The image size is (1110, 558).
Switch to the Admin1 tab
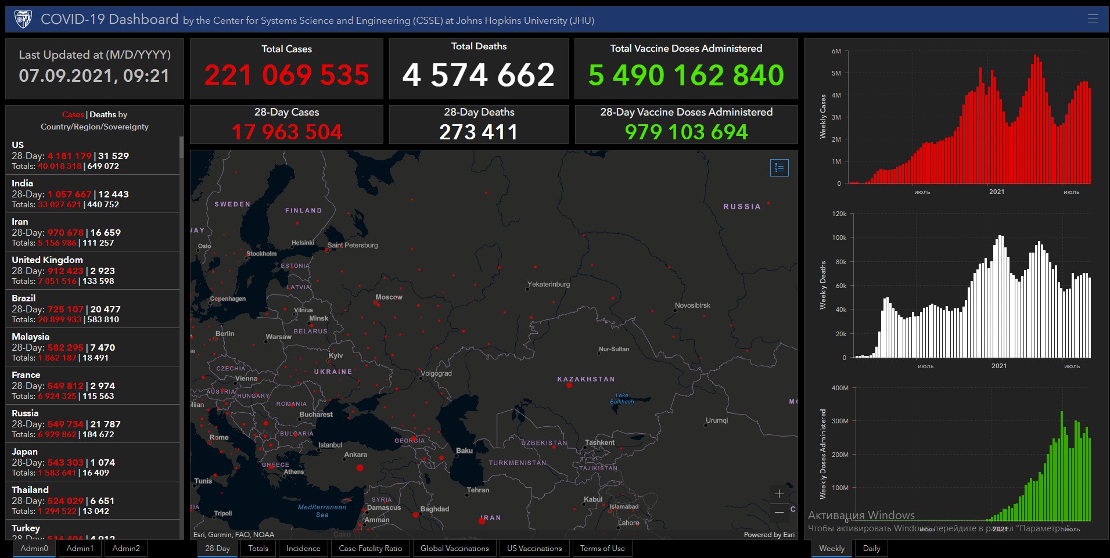tap(80, 548)
